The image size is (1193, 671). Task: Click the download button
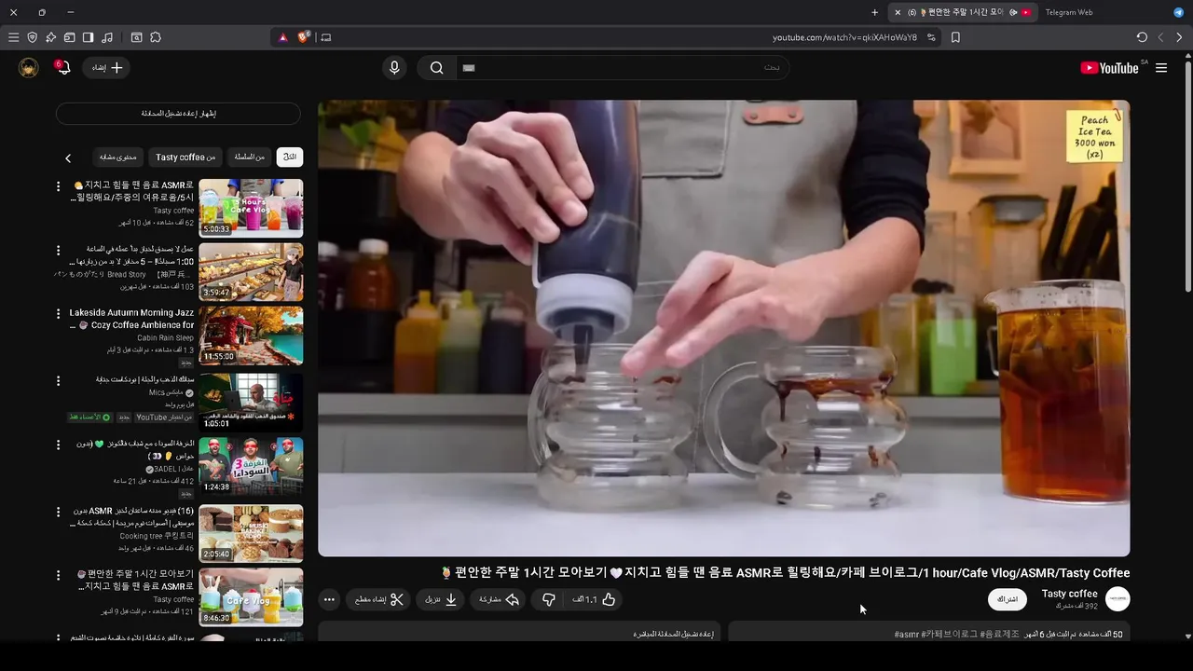(441, 599)
